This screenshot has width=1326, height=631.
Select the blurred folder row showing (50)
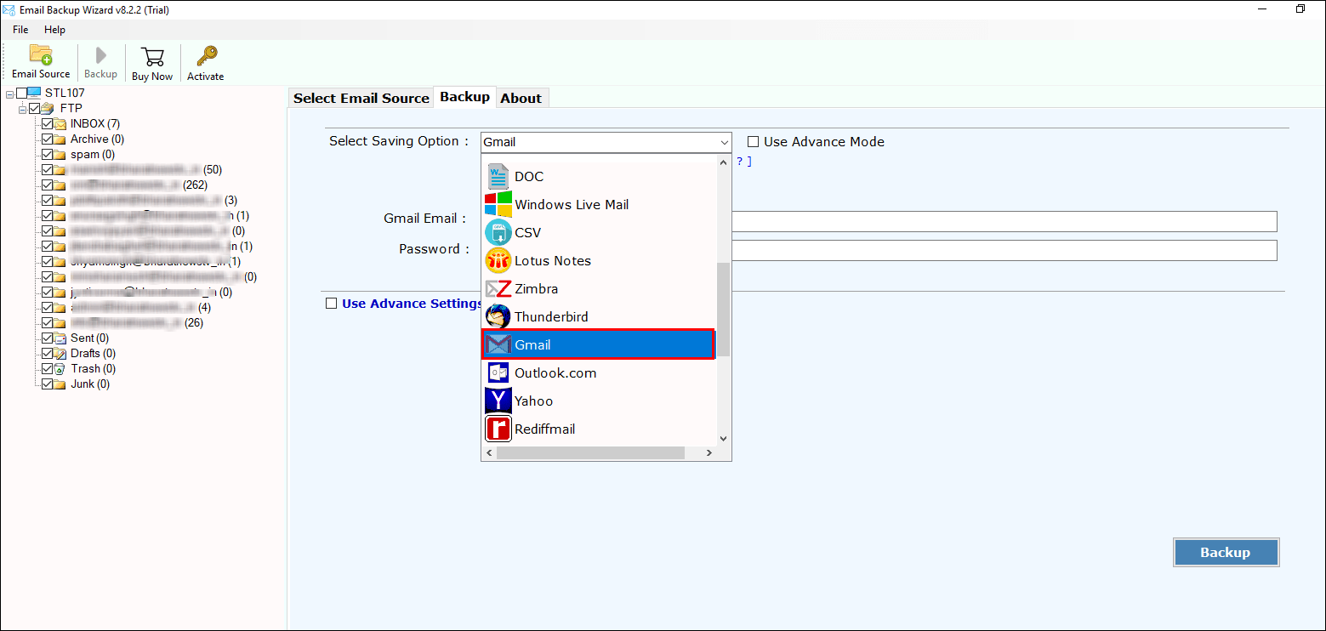[146, 170]
